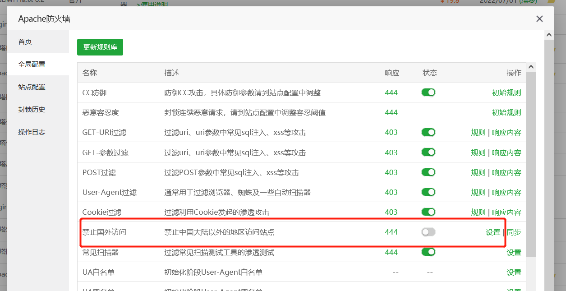Select the UA白名单 name cell
566x291 pixels.
(x=98, y=272)
